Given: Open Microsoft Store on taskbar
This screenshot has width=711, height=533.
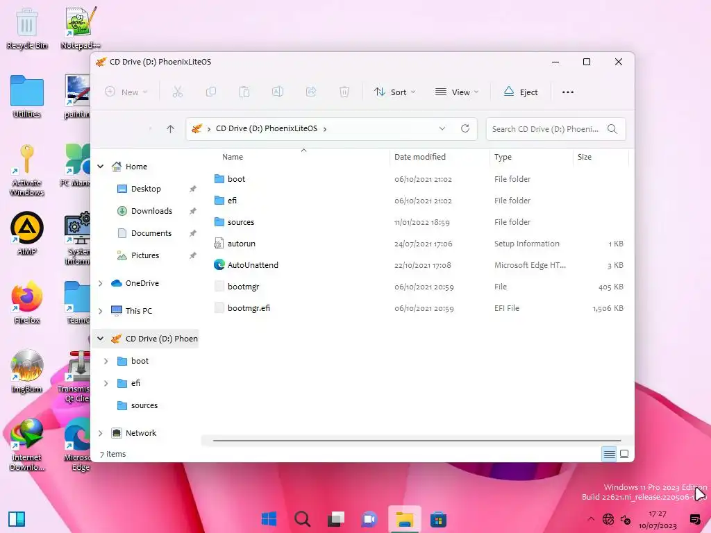Looking at the screenshot, I should (x=439, y=519).
